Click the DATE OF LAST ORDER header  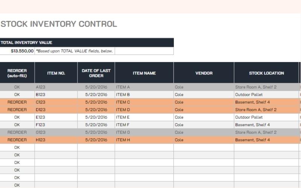pos(96,73)
